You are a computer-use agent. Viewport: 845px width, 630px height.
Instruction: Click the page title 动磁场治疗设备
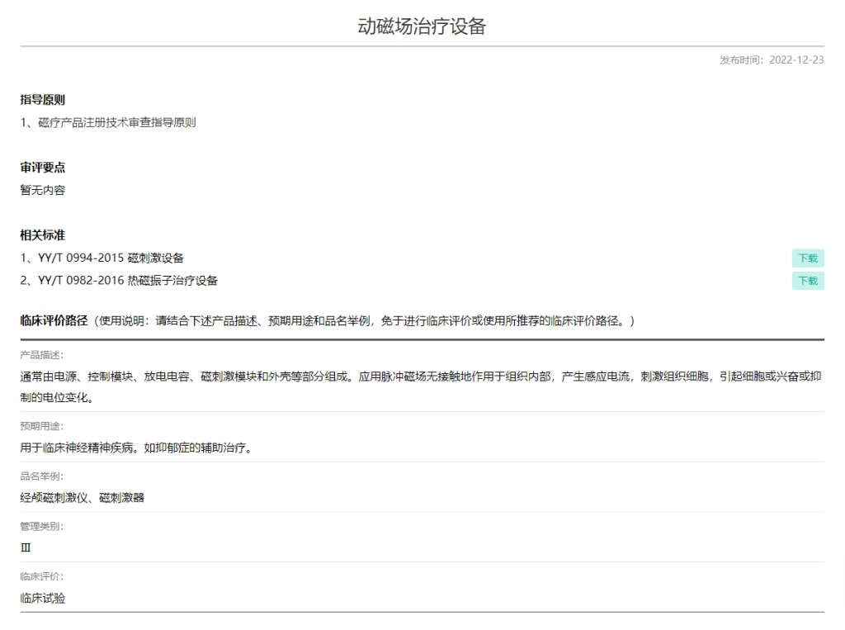tap(422, 26)
